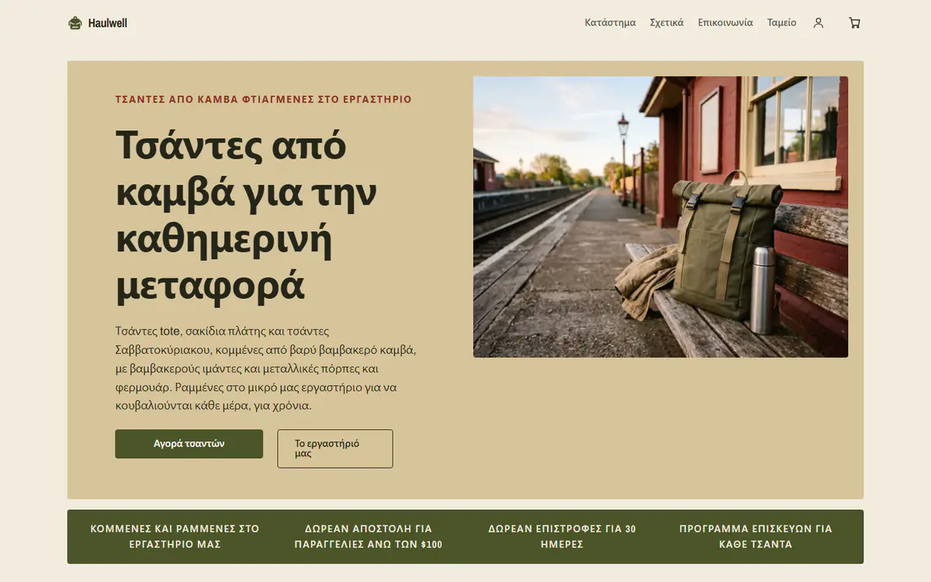The height and width of the screenshot is (582, 931).
Task: Click ΔΩΡΕΑΝ ΑΠΟΣΤΟΛΗ ΓΙΑ ΠΑΡΑΓΓΕΛΙΕΣ text
Action: click(x=369, y=536)
